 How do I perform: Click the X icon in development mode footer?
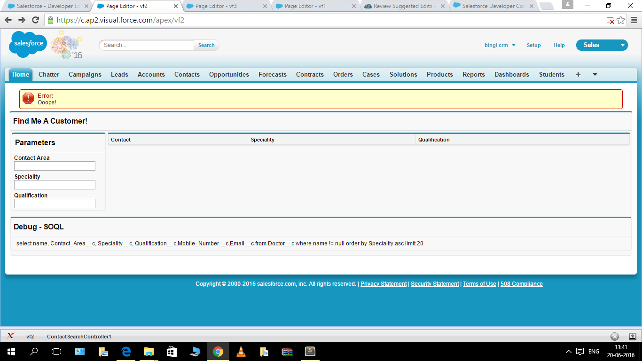10,336
